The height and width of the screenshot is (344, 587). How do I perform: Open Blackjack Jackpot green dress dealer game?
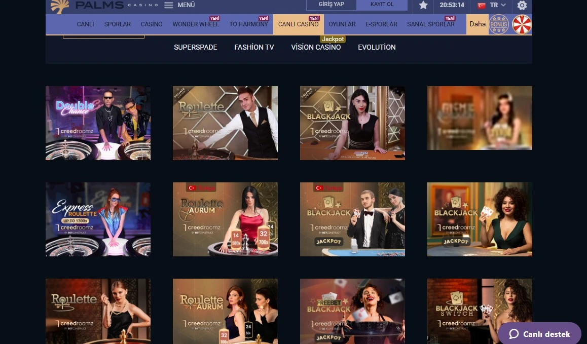480,219
